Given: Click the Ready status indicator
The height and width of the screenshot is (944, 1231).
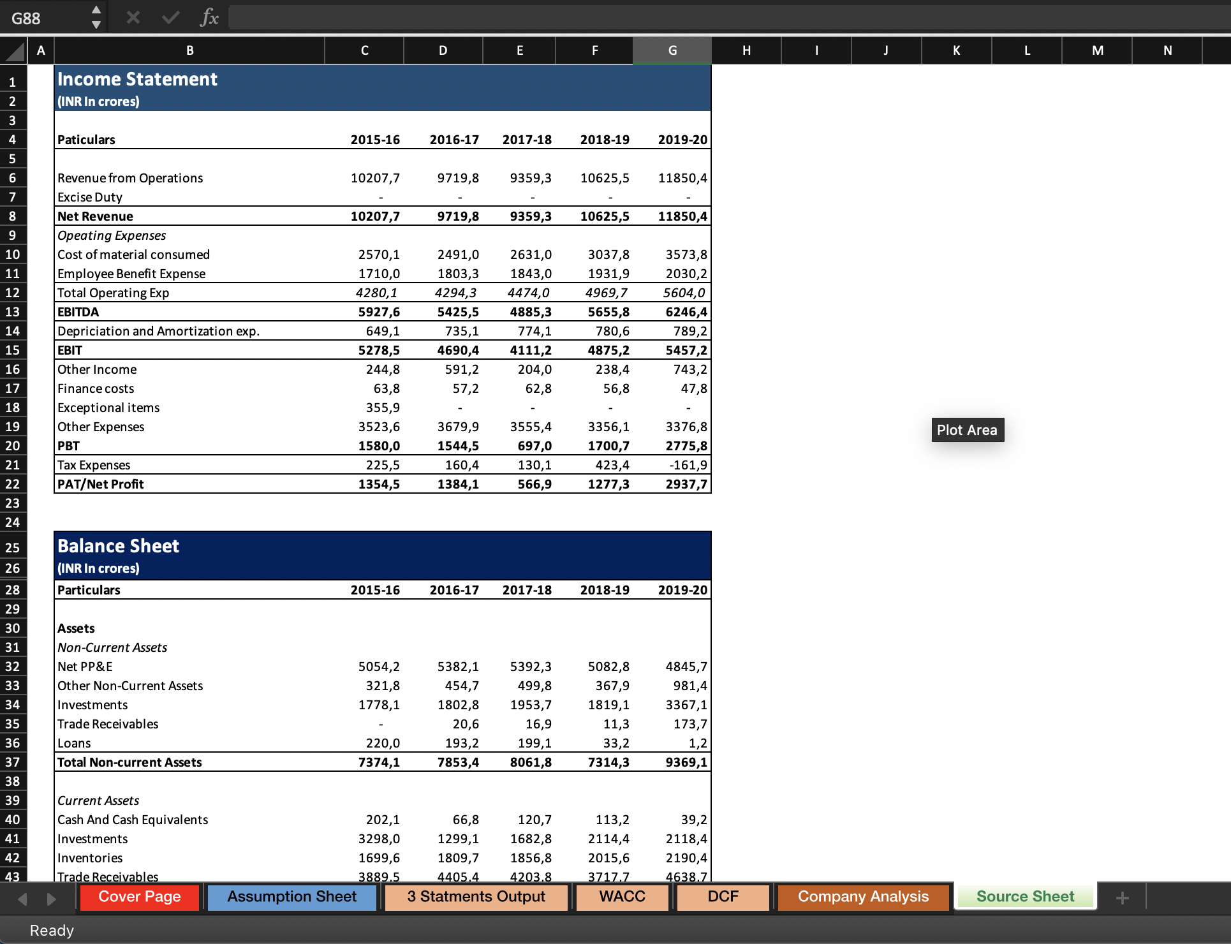Looking at the screenshot, I should [52, 931].
